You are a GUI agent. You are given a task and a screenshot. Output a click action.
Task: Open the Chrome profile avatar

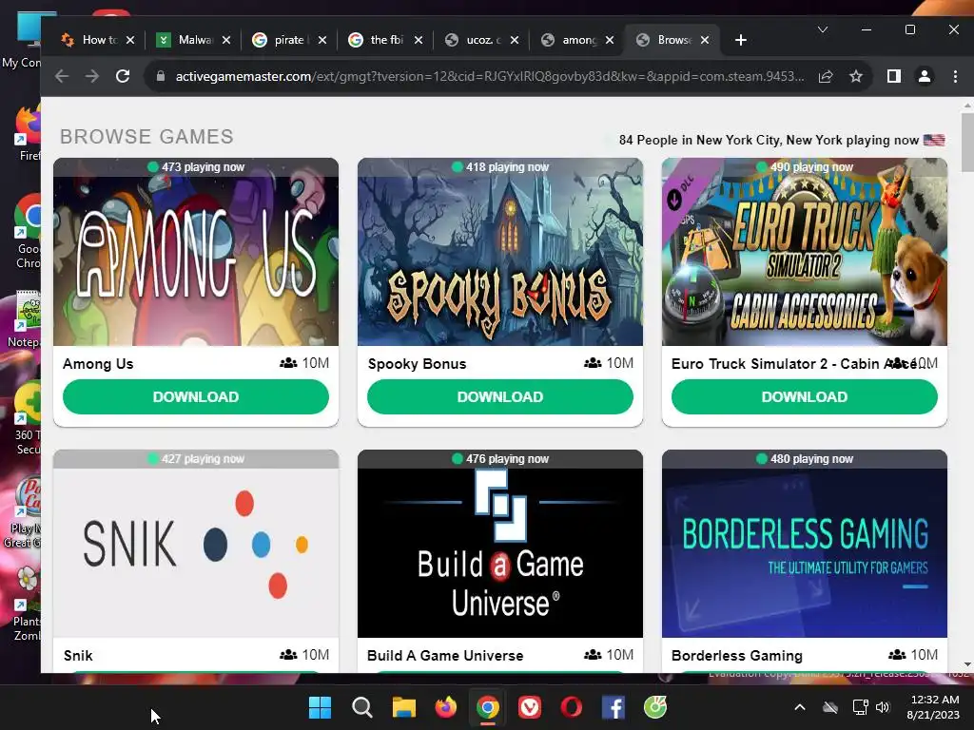[x=925, y=76]
